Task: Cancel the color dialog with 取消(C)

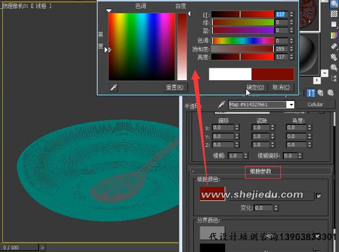Action: [x=281, y=88]
